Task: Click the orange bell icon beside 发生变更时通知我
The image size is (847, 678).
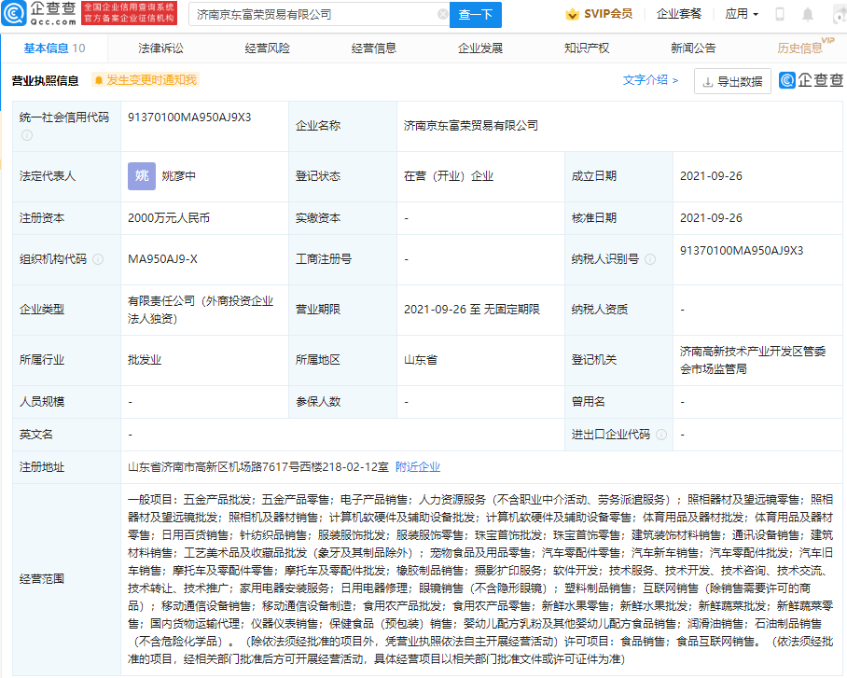Action: [99, 80]
